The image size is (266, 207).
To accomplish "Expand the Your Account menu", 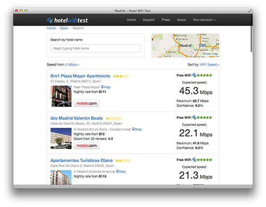I will point(204,20).
